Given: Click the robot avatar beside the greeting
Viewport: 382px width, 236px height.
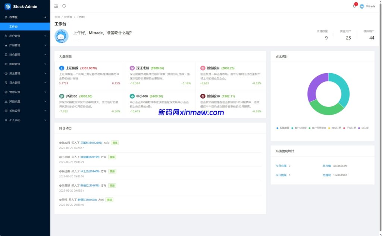Looking at the screenshot, I should (62, 36).
